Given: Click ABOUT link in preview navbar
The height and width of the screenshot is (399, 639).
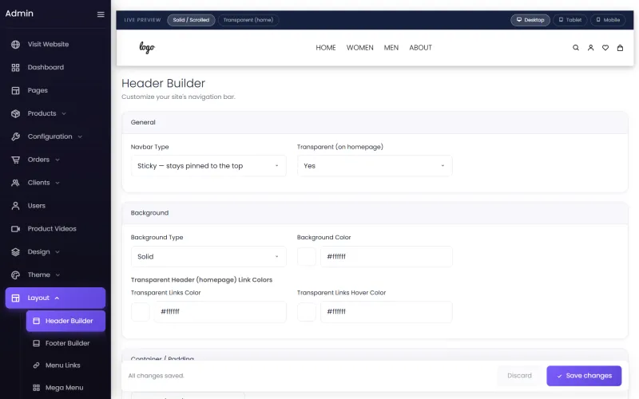Looking at the screenshot, I should [x=421, y=48].
